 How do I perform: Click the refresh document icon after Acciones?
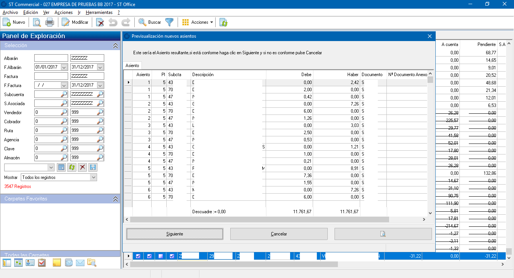click(224, 22)
